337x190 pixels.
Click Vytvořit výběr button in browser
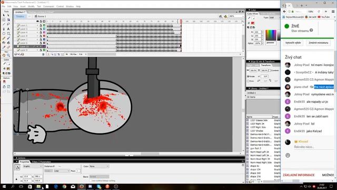[x=293, y=43]
